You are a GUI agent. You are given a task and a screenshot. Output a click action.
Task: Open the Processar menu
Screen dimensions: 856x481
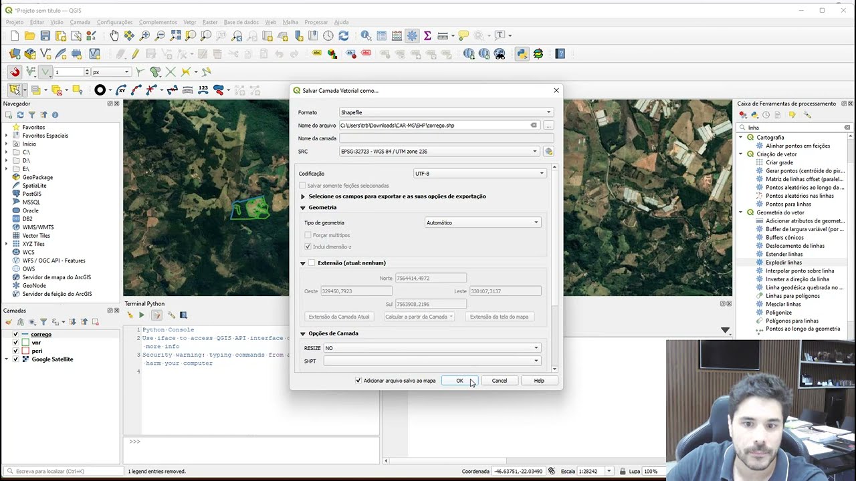[316, 22]
